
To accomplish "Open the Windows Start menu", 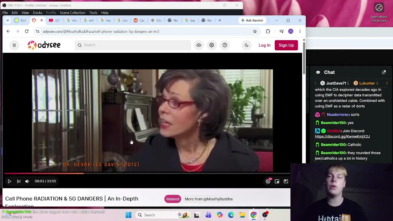I will tap(128, 215).
